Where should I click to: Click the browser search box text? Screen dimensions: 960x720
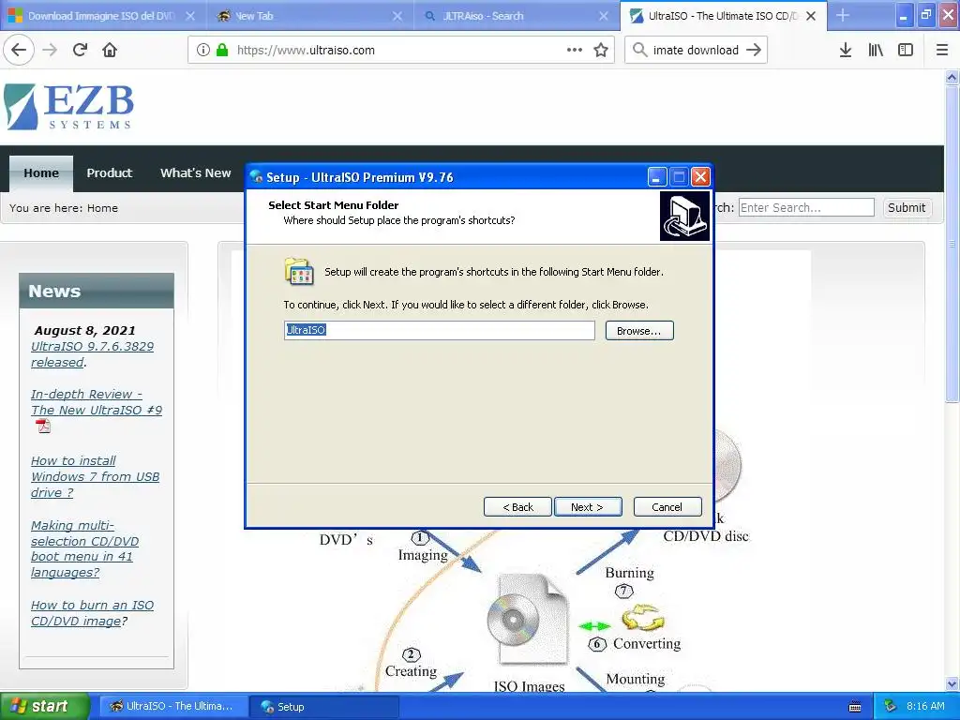[x=696, y=51]
